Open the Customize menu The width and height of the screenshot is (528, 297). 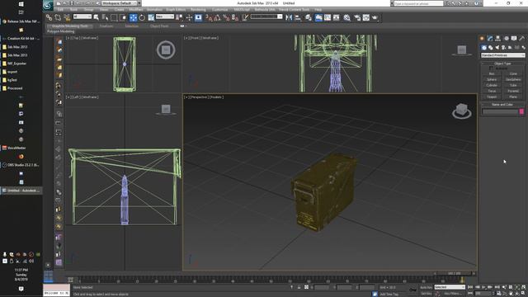point(219,10)
